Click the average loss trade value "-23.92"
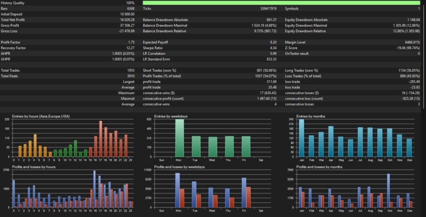This screenshot has width=426, height=217. (x=415, y=87)
